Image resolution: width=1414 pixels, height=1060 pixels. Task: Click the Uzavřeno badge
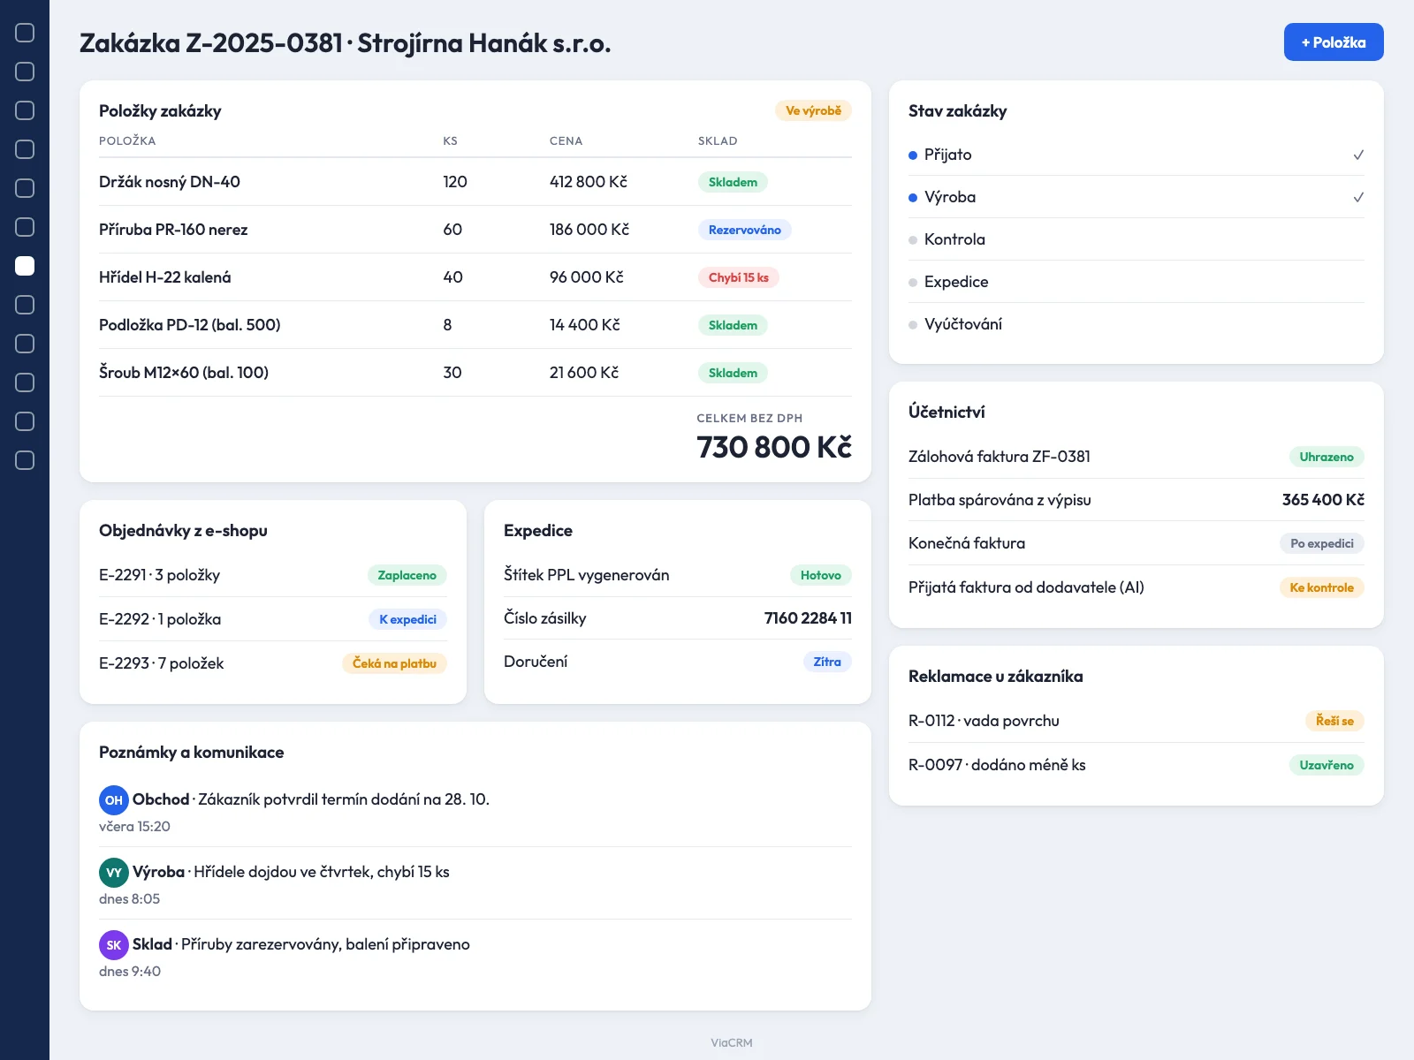1326,765
